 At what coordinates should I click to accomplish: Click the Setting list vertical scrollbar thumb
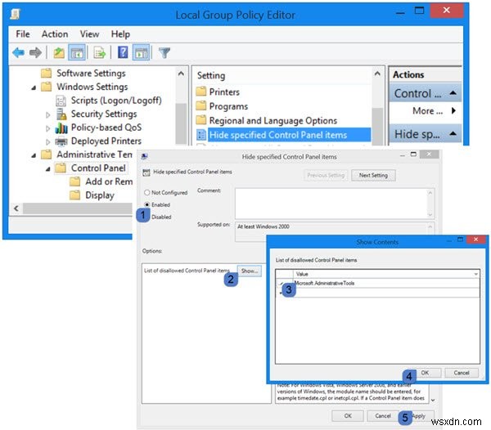[377, 127]
